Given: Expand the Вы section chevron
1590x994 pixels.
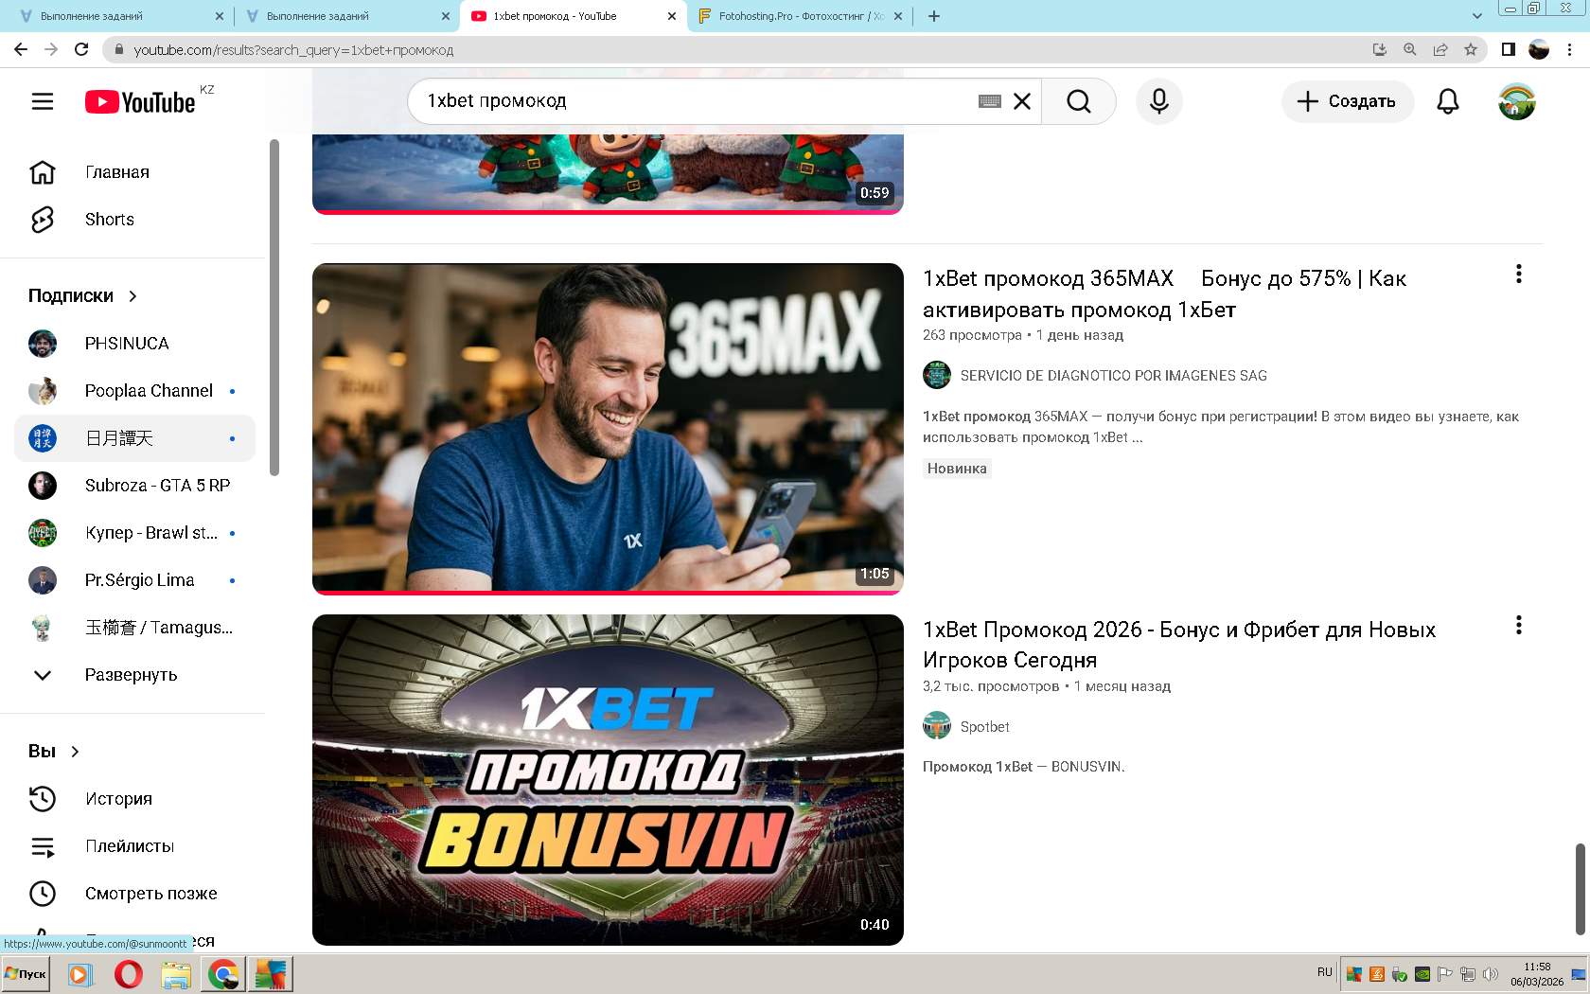Looking at the screenshot, I should 75,752.
